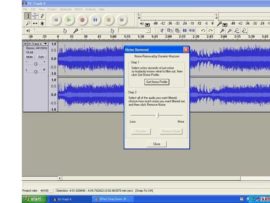Click the Paste icon

tap(177, 31)
